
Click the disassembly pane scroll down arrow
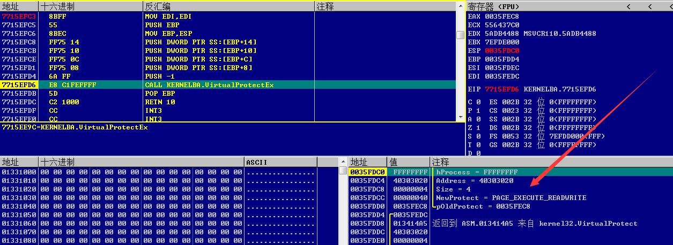[460, 117]
